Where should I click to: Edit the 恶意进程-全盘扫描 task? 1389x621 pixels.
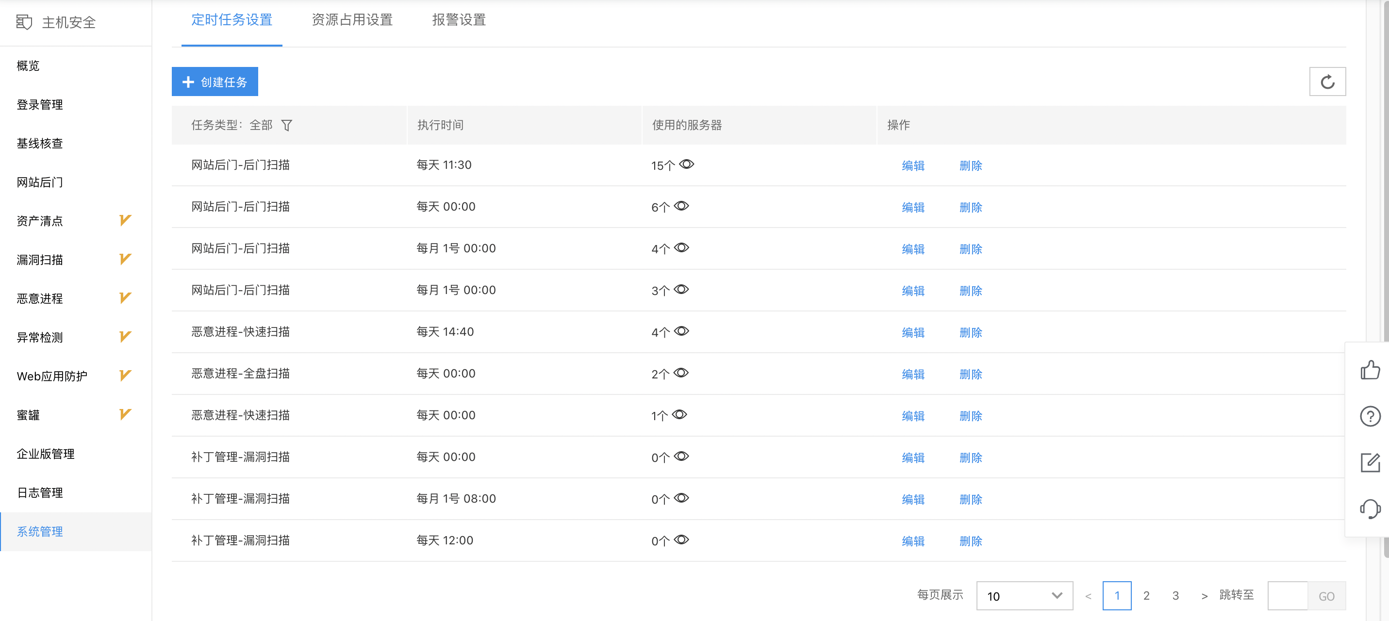pos(913,374)
